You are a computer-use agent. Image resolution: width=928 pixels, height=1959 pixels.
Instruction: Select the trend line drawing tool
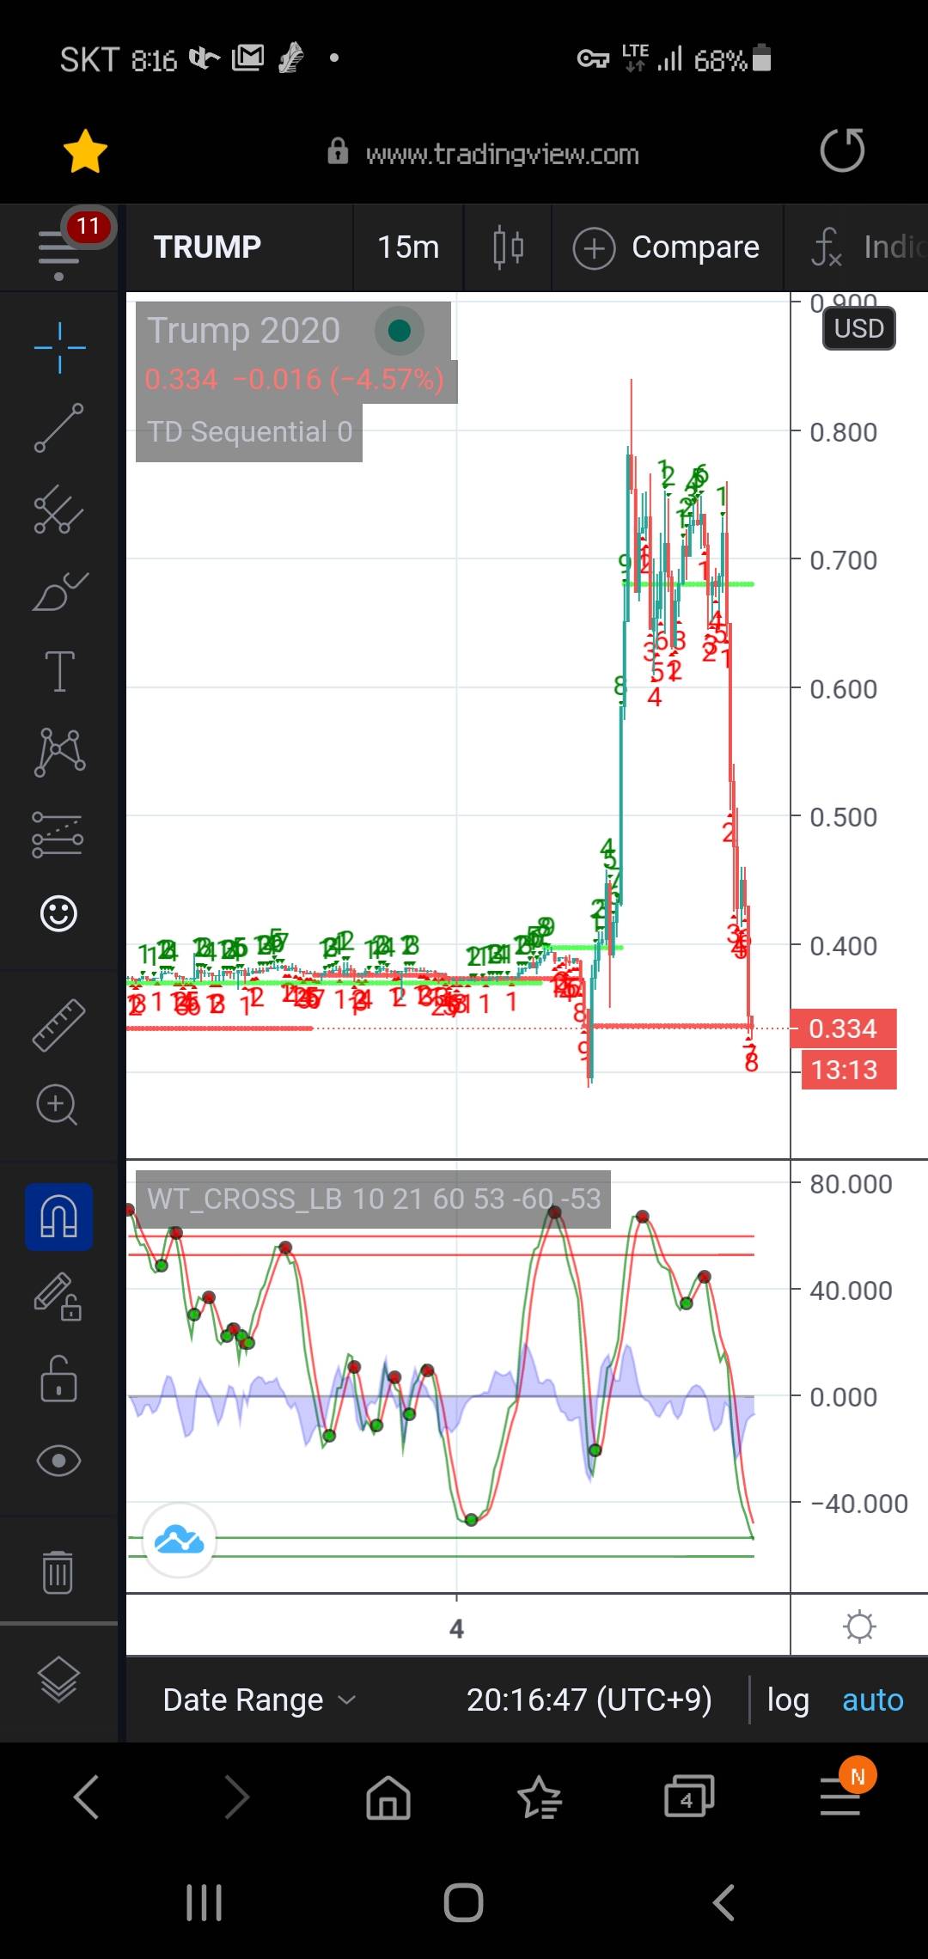coord(59,428)
